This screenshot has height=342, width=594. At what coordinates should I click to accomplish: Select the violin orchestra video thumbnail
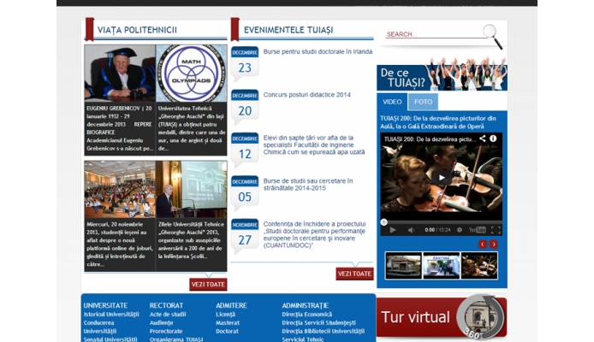click(479, 266)
